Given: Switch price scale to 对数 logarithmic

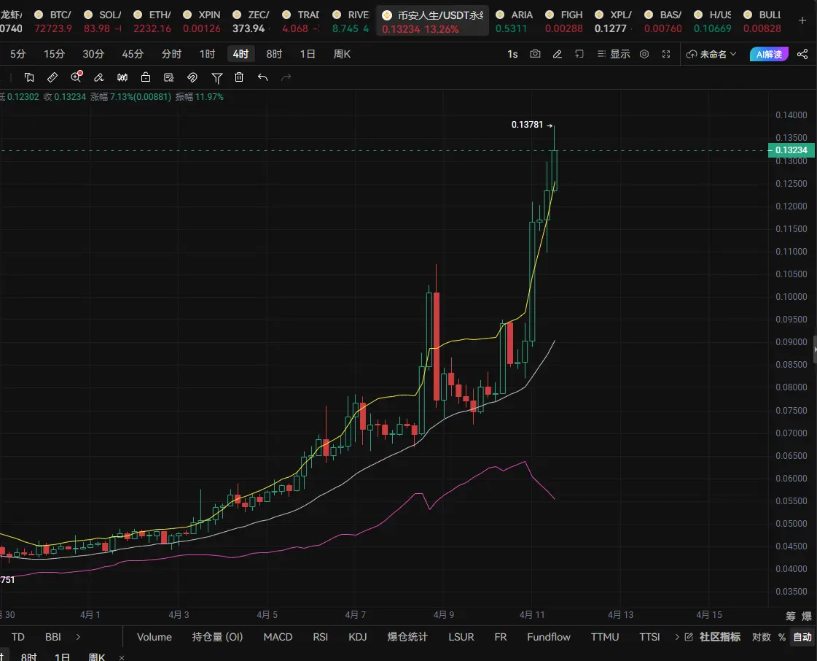Looking at the screenshot, I should [x=762, y=636].
